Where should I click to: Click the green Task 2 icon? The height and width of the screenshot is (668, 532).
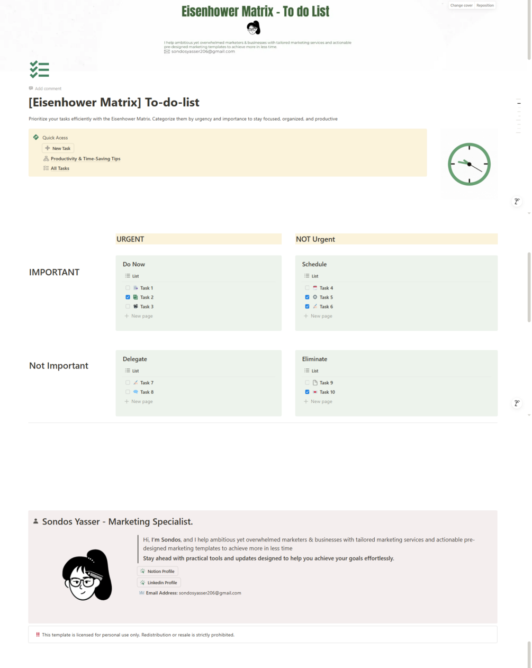(136, 297)
